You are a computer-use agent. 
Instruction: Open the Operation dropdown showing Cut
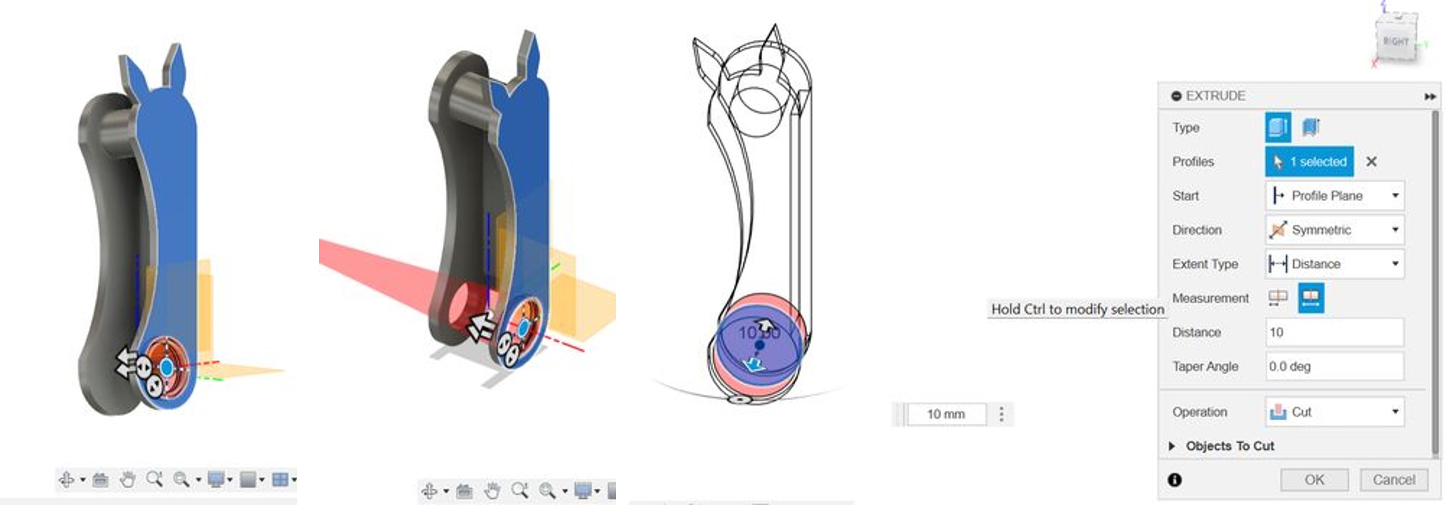point(1335,412)
